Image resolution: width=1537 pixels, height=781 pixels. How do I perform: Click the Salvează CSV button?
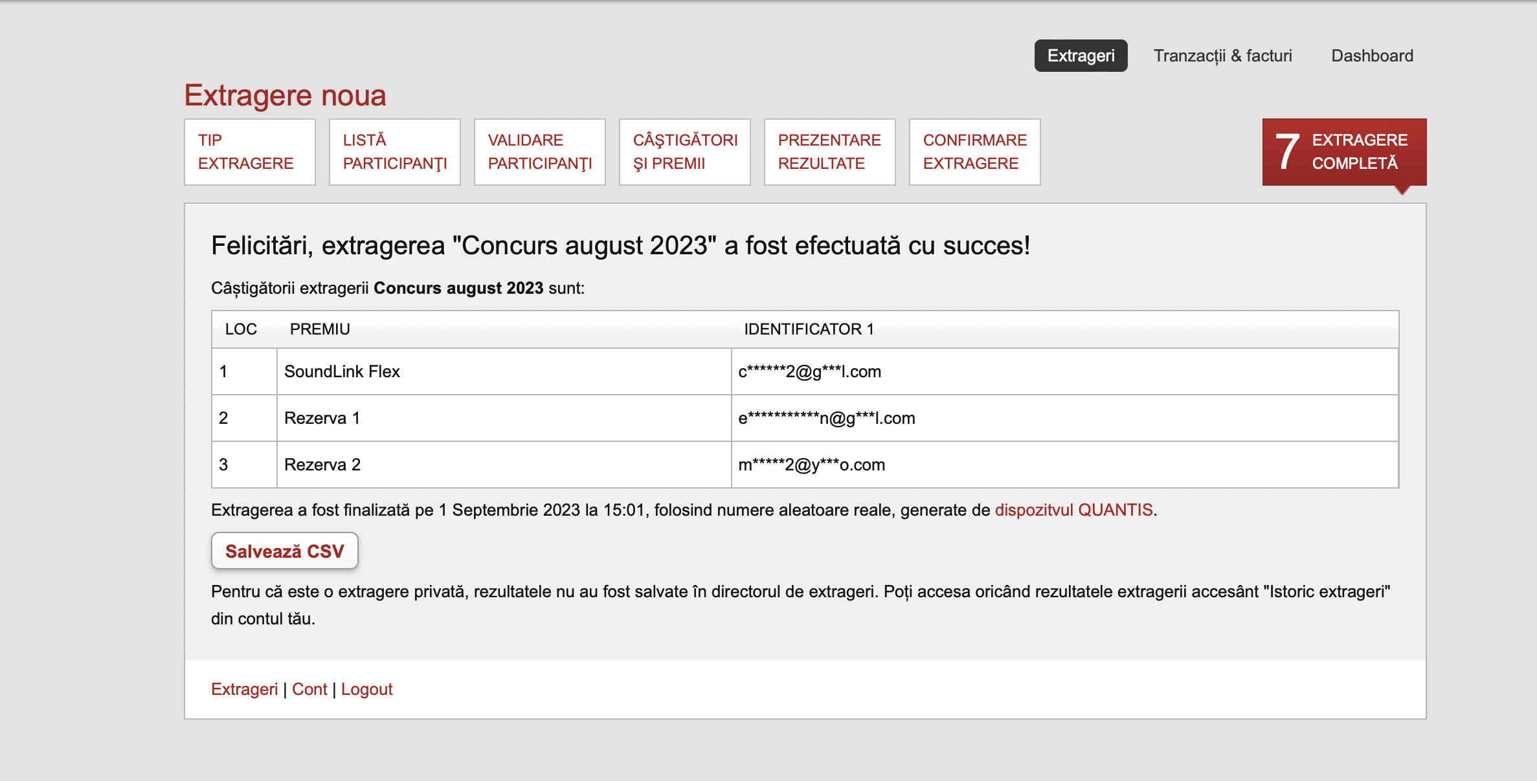[x=284, y=551]
